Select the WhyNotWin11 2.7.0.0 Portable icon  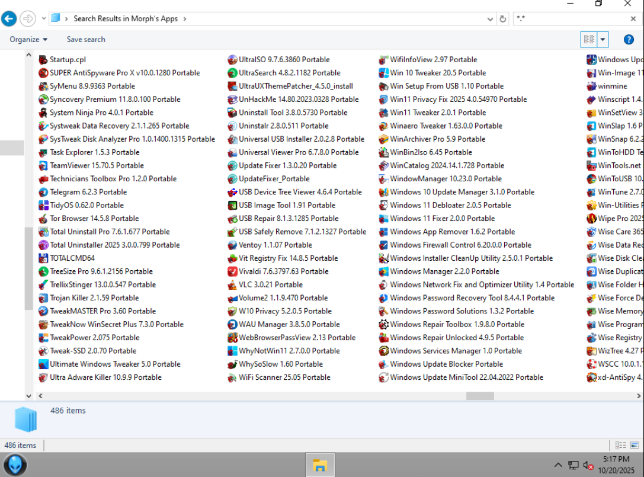[x=232, y=351]
